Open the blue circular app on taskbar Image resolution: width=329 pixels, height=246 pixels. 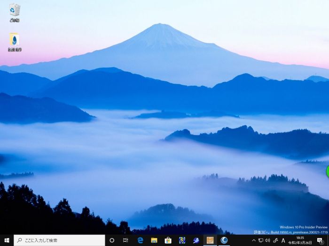coord(224,240)
